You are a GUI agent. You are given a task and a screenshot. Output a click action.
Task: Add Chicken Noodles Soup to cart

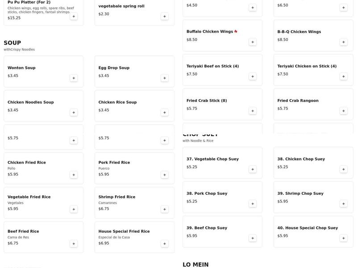click(74, 113)
